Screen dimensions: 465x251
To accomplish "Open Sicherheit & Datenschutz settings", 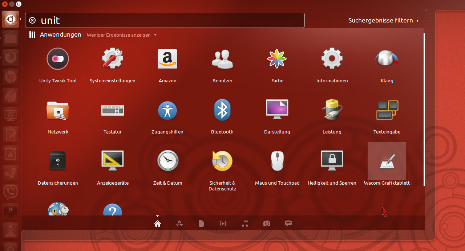I will pyautogui.click(x=222, y=161).
